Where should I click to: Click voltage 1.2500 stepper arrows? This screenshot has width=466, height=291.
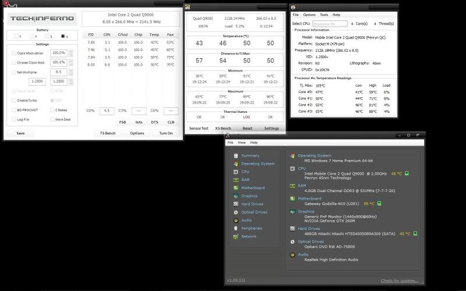(70, 81)
